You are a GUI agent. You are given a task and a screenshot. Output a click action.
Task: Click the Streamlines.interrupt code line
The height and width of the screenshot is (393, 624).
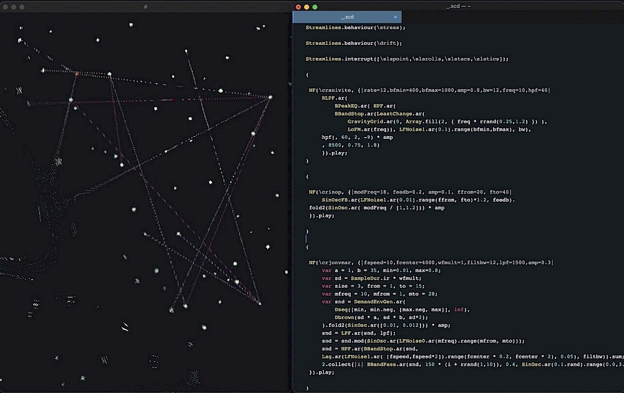(x=406, y=59)
